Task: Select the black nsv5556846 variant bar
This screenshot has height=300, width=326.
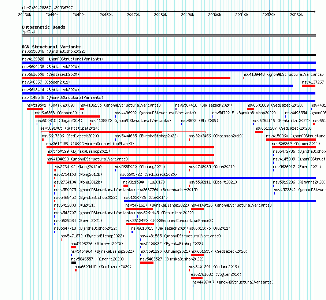Action: 168,55
